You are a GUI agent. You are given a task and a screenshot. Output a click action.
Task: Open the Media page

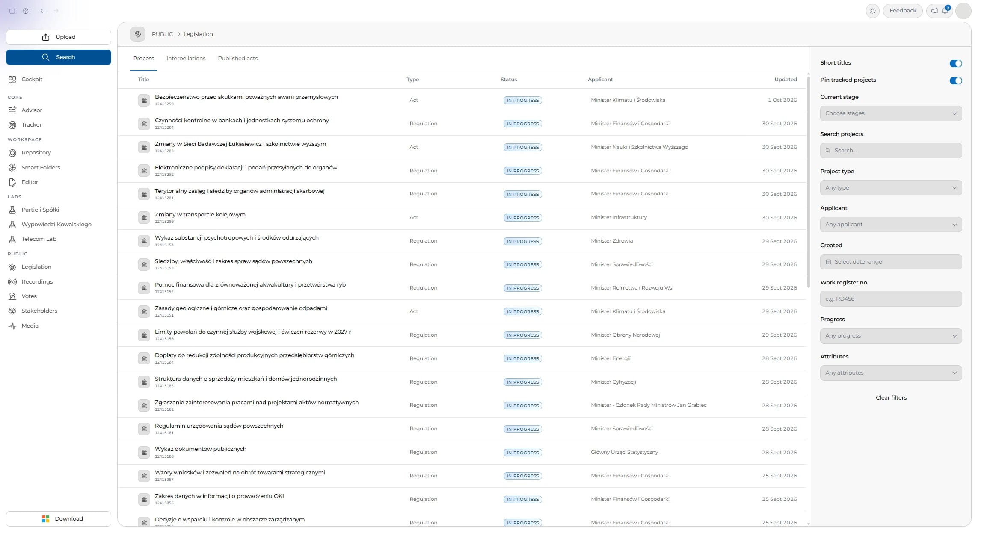coord(30,326)
